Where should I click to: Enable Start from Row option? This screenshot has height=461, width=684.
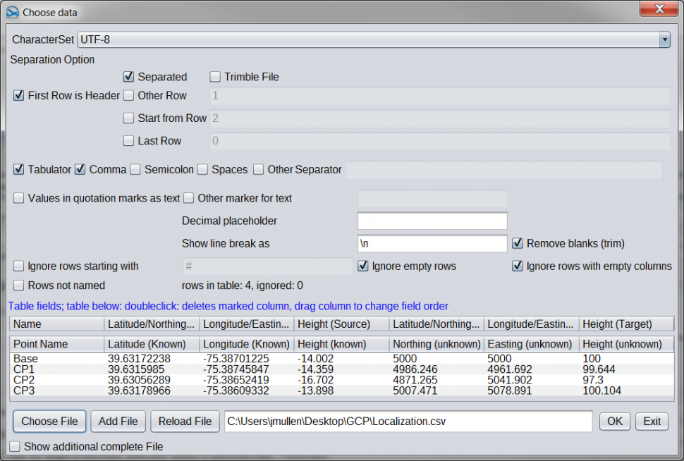coord(129,118)
